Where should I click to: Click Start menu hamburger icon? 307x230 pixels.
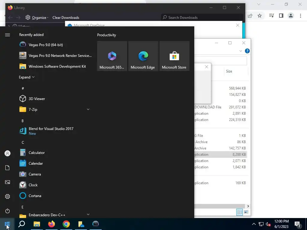pyautogui.click(x=7, y=35)
